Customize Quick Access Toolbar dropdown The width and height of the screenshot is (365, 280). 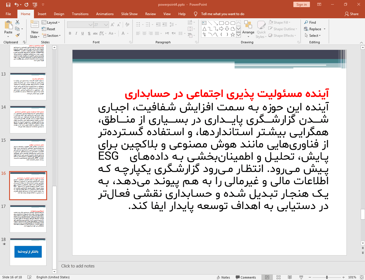point(43,5)
